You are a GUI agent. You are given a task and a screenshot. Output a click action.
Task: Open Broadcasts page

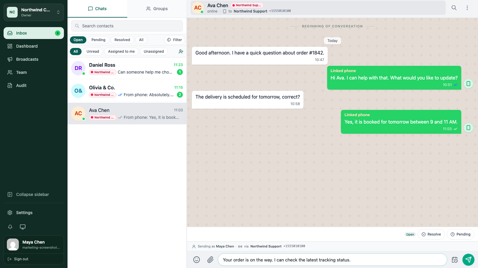coord(34,59)
